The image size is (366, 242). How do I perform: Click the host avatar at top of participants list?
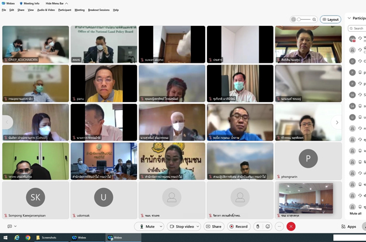click(352, 39)
